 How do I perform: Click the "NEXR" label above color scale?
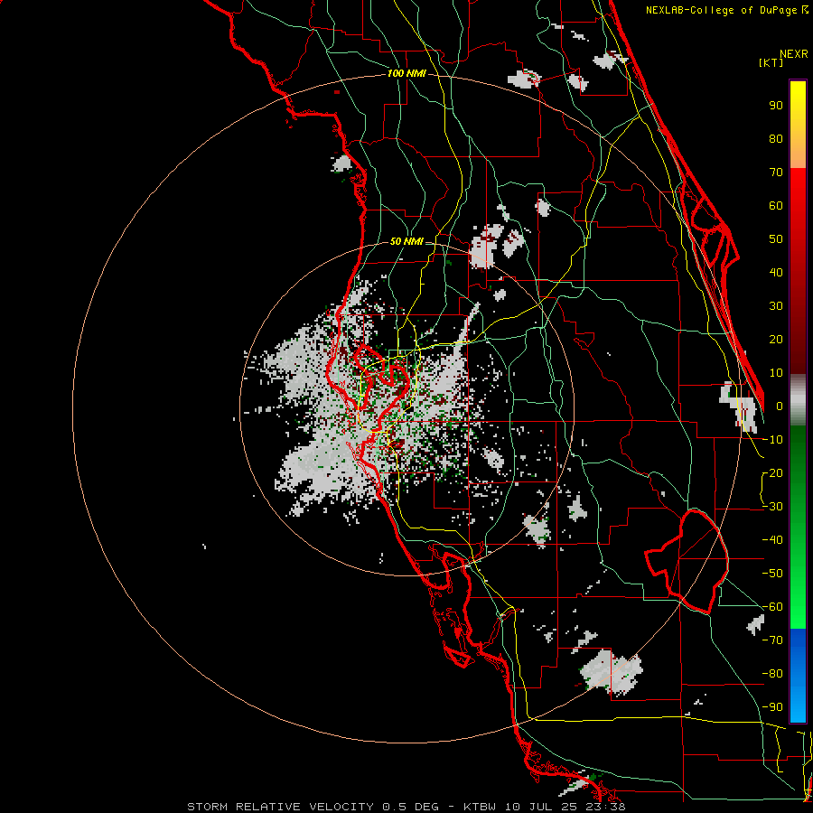pos(793,54)
